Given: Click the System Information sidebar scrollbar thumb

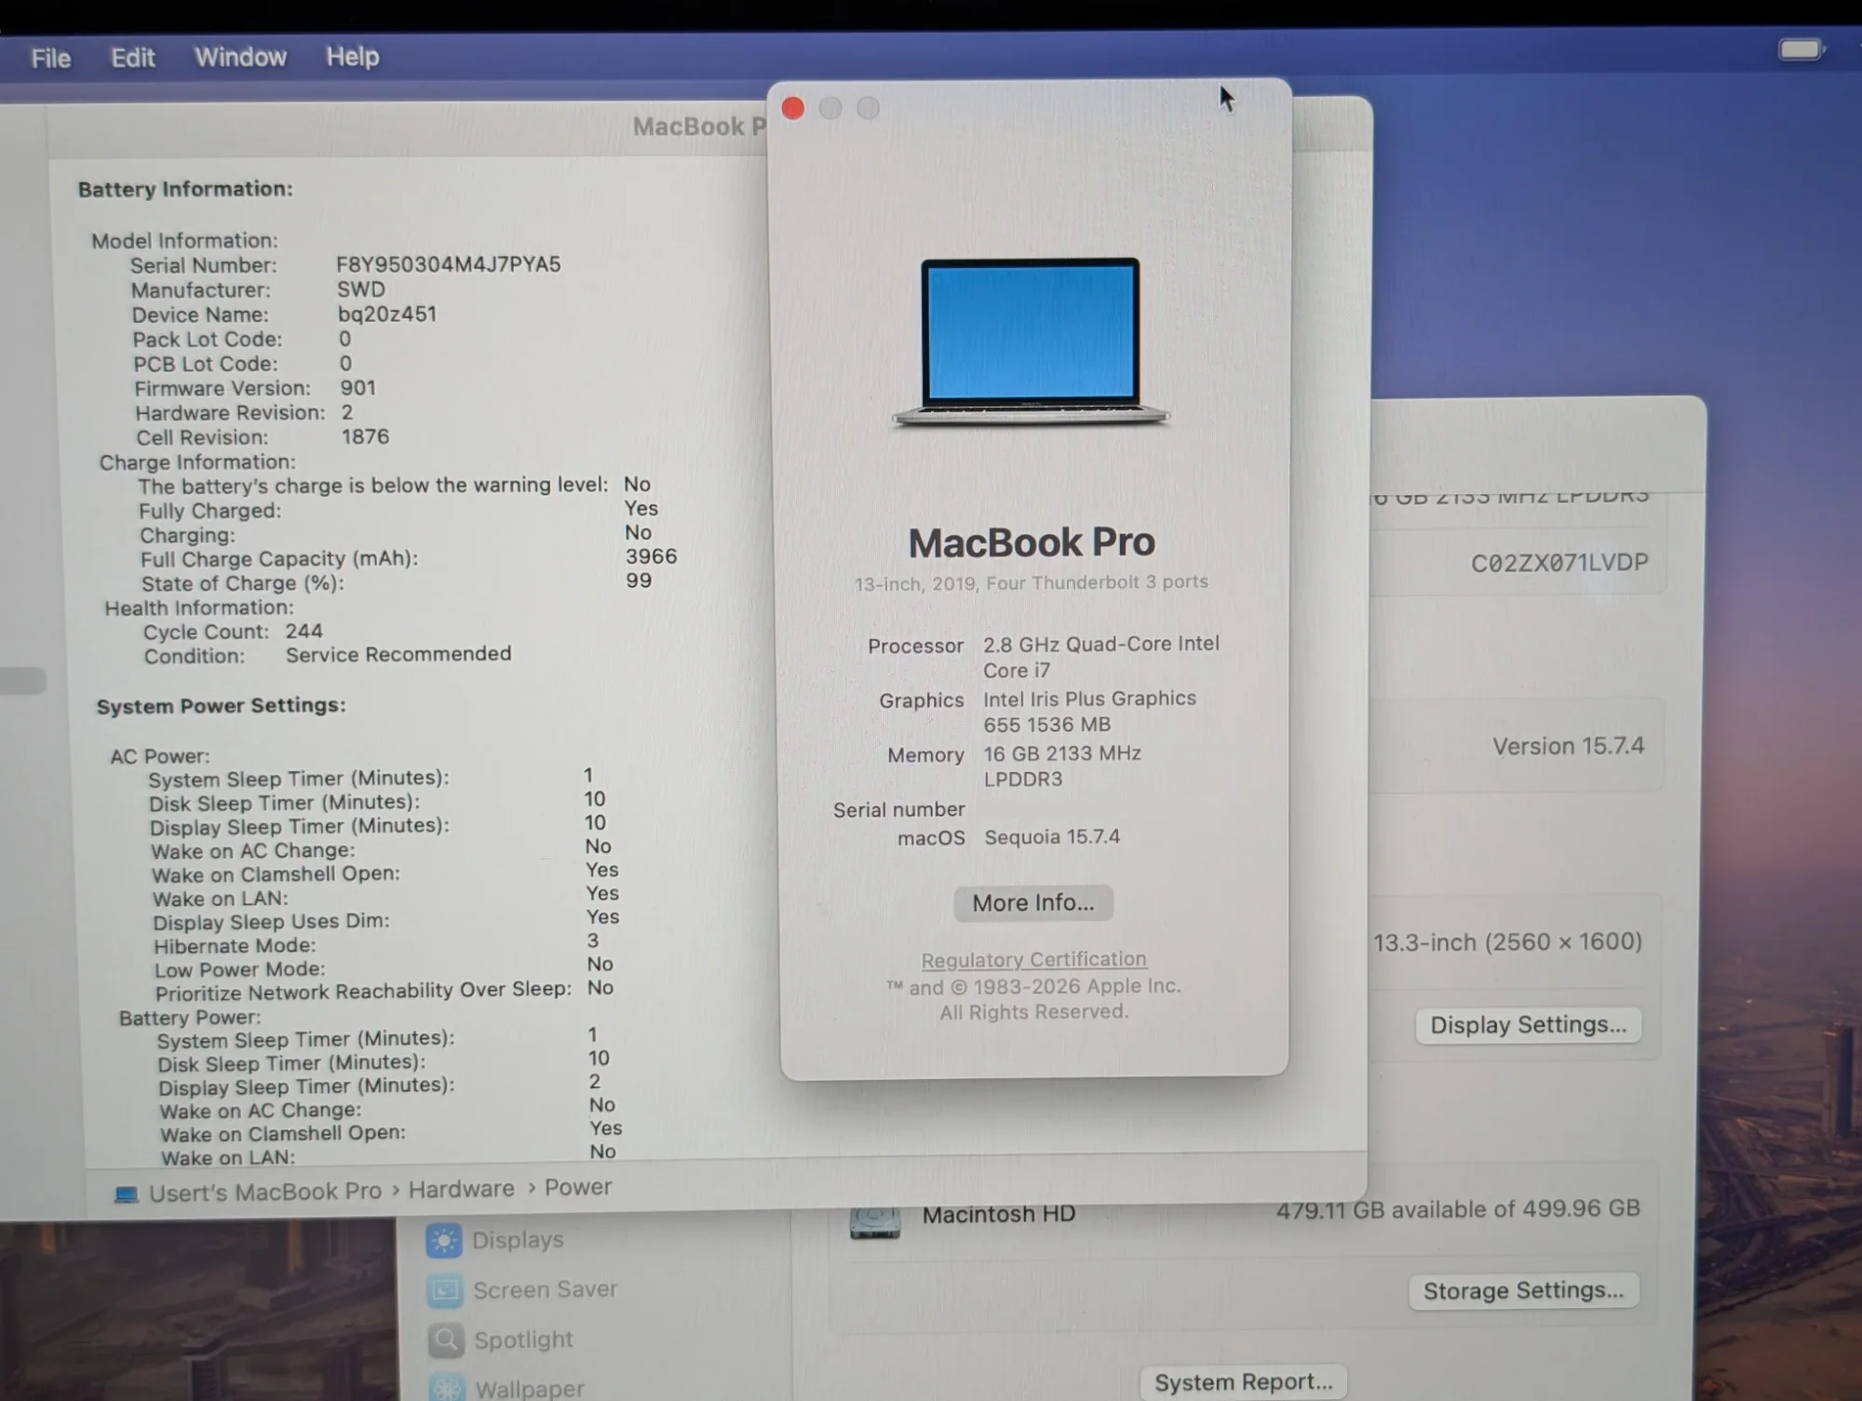Looking at the screenshot, I should [x=22, y=680].
